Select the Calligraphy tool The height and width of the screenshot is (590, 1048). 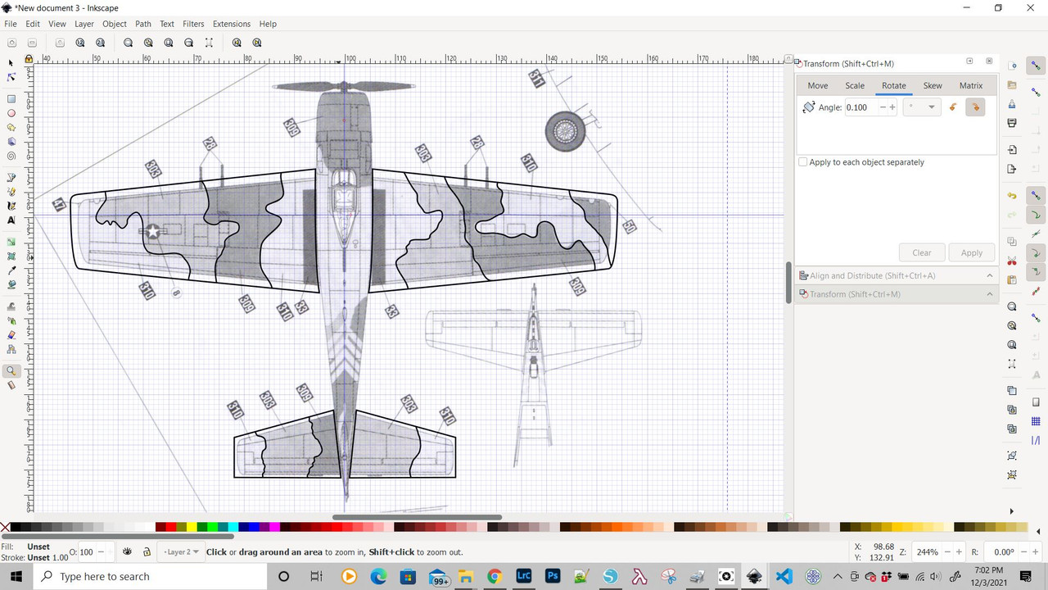[11, 206]
